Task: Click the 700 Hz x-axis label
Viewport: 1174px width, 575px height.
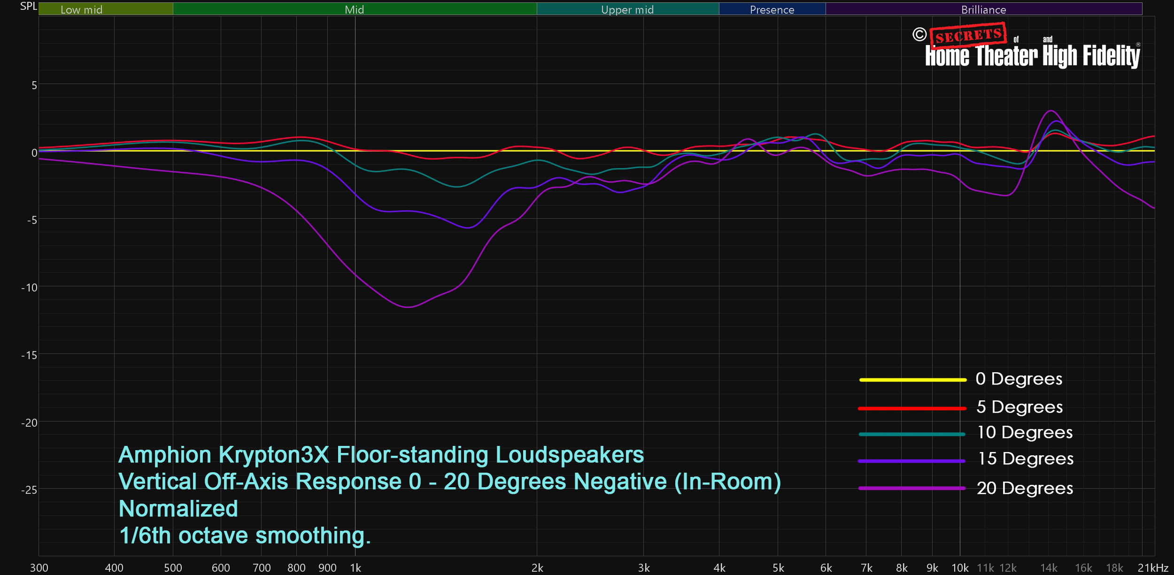Action: 262,568
